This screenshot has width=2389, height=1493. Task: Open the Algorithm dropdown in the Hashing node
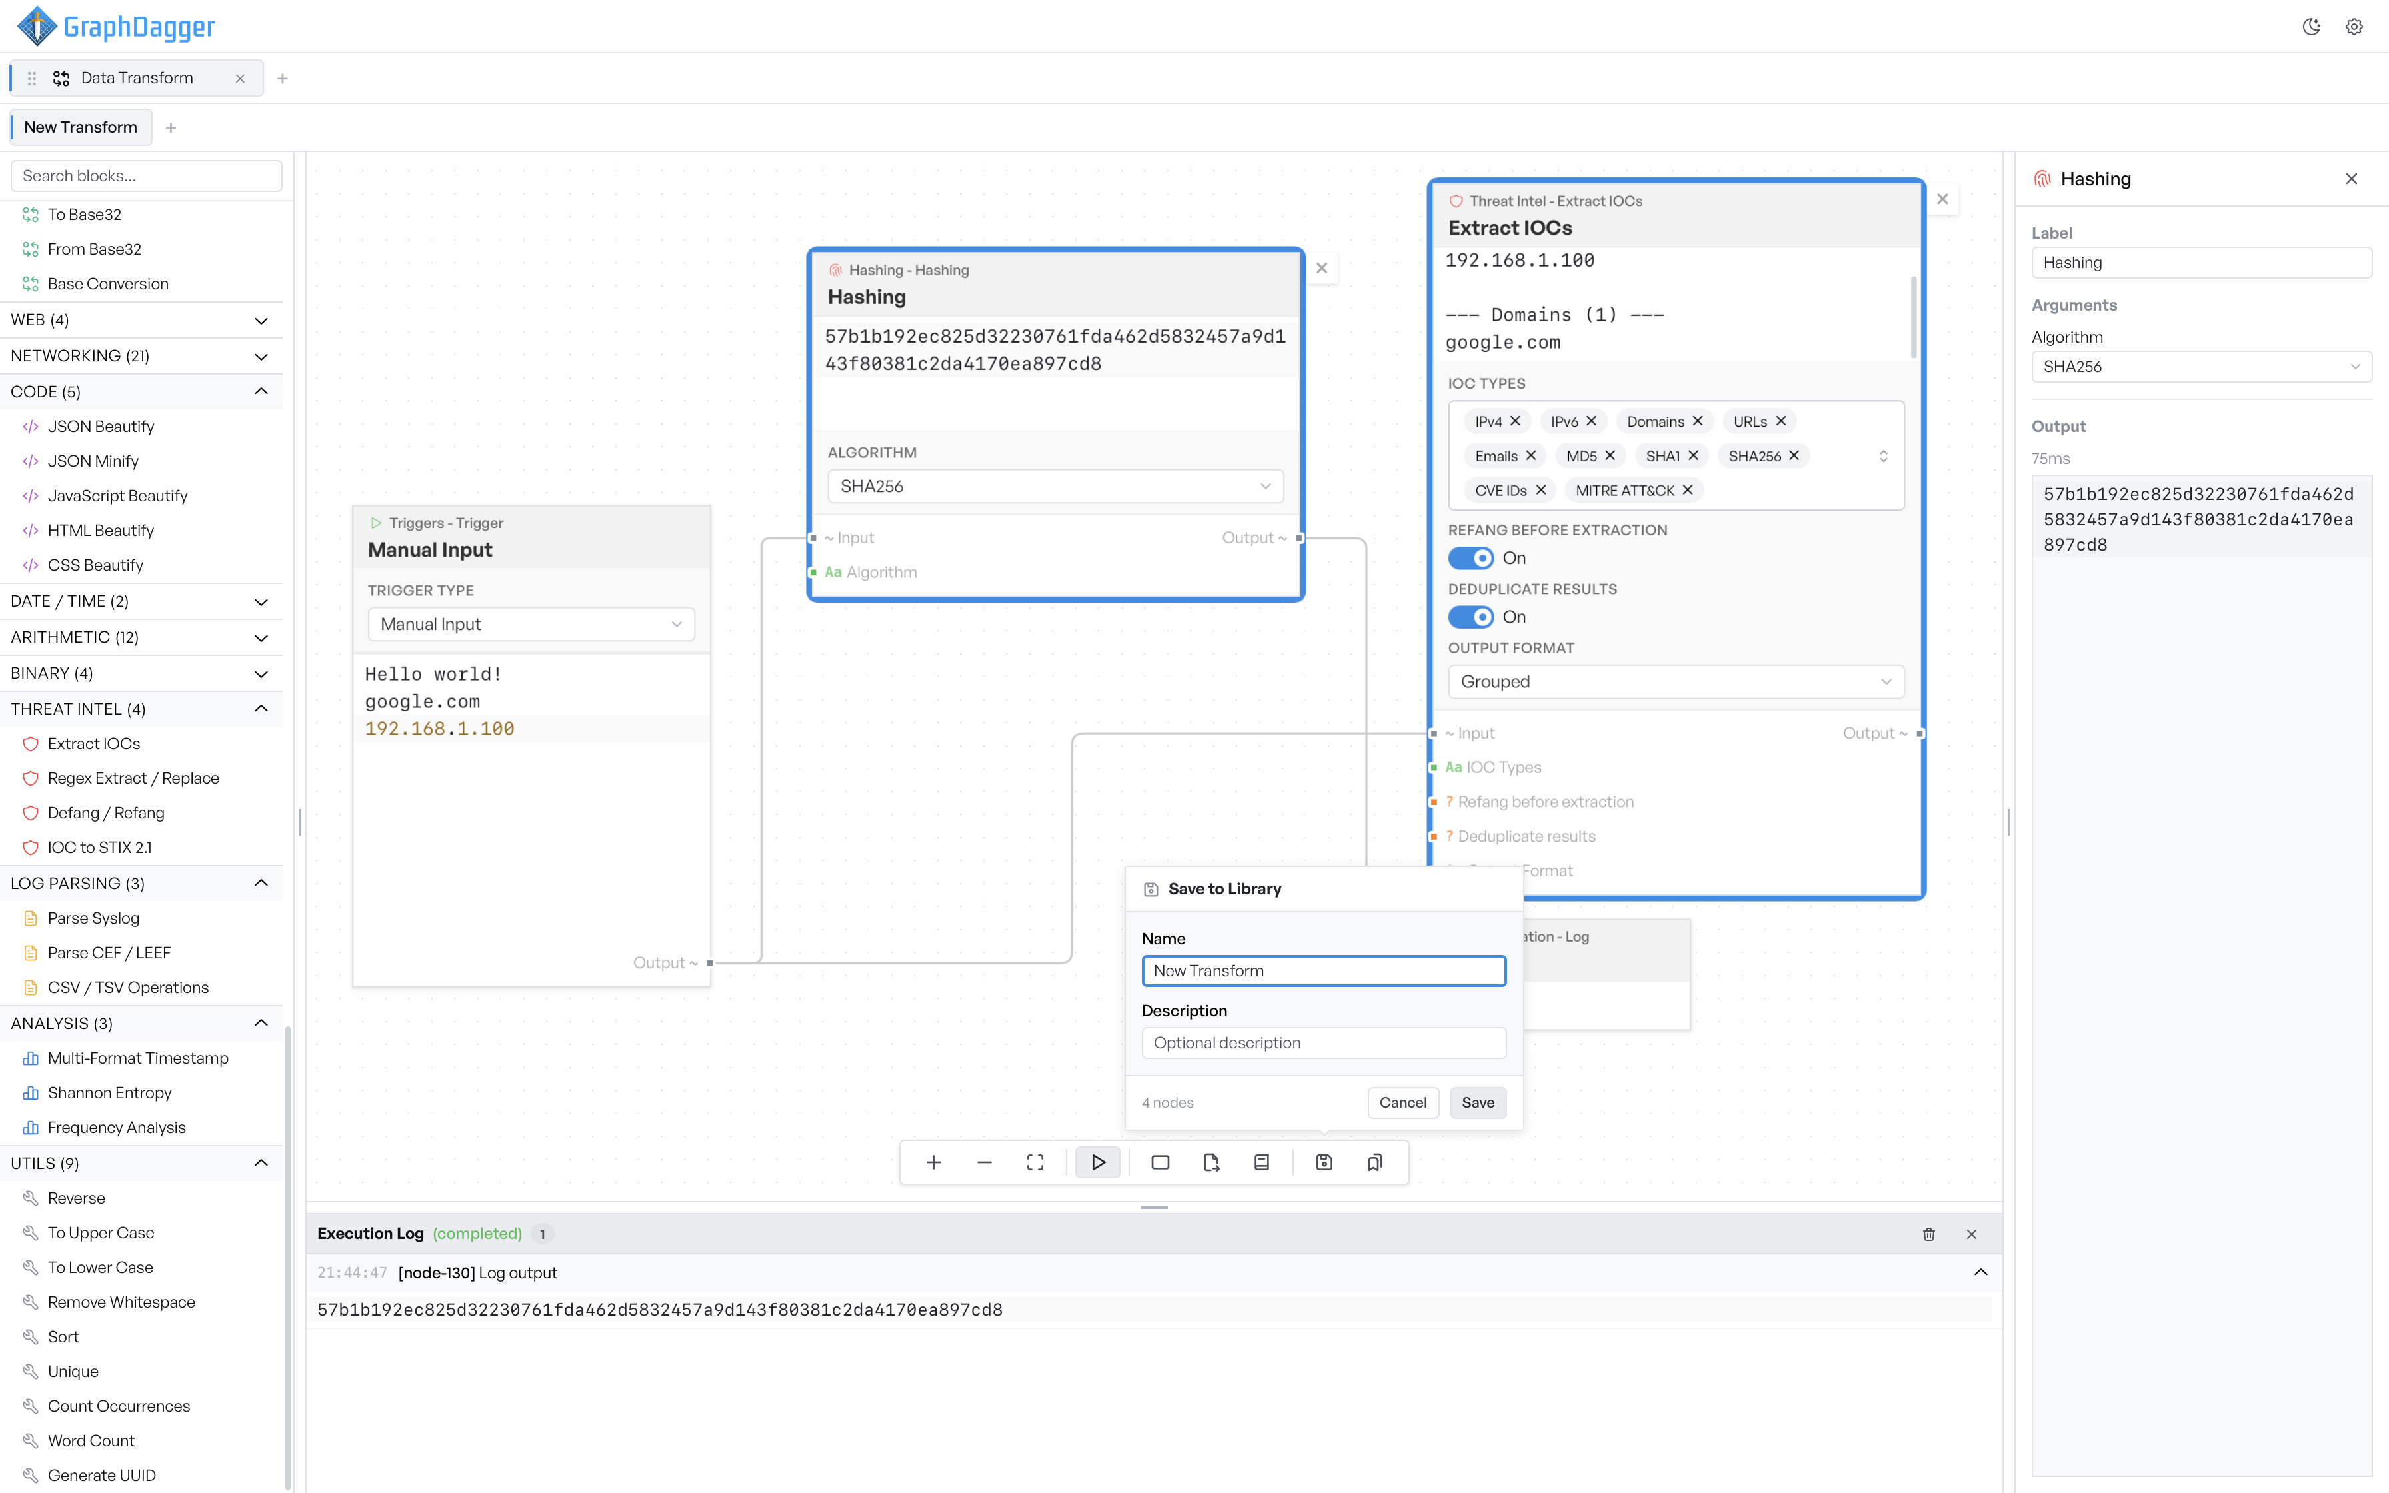(1055, 486)
